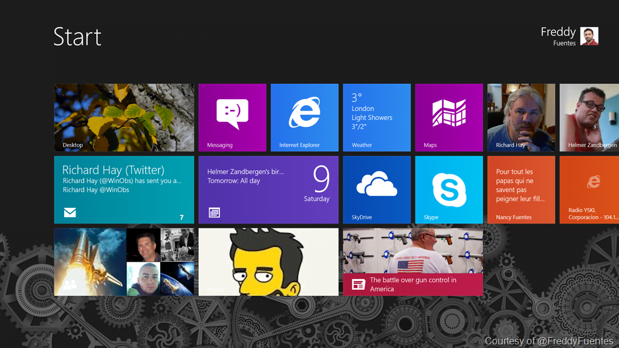Click the Mail envelope icon
The image size is (619, 348).
point(70,212)
